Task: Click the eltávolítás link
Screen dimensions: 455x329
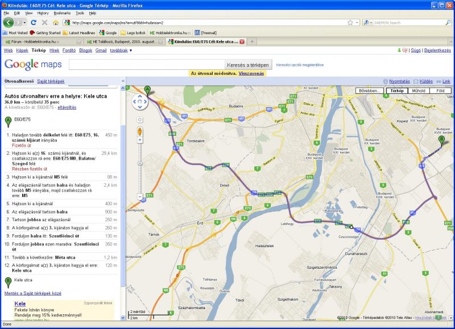Action: point(67,107)
